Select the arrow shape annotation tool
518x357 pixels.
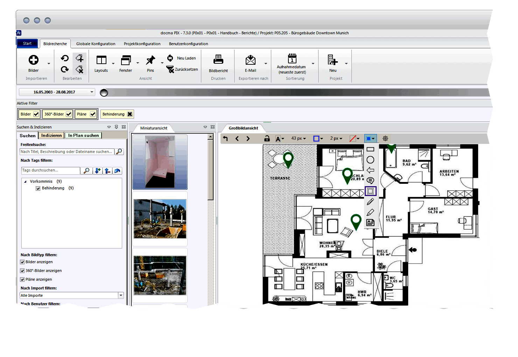click(370, 170)
